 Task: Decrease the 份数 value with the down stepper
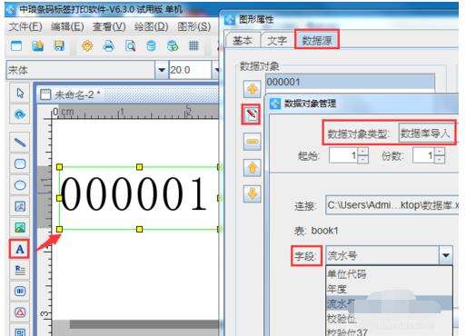(440, 160)
